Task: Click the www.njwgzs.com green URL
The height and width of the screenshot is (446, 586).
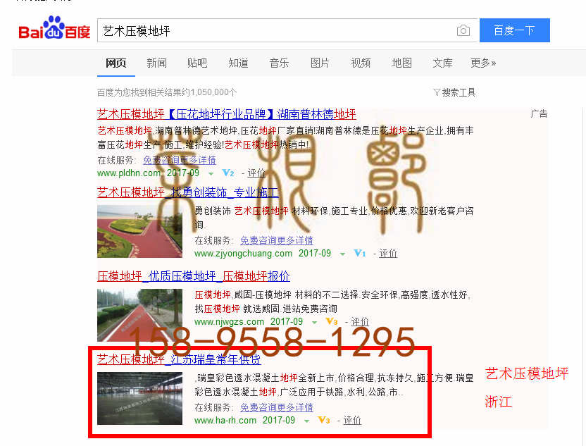Action: 229,321
